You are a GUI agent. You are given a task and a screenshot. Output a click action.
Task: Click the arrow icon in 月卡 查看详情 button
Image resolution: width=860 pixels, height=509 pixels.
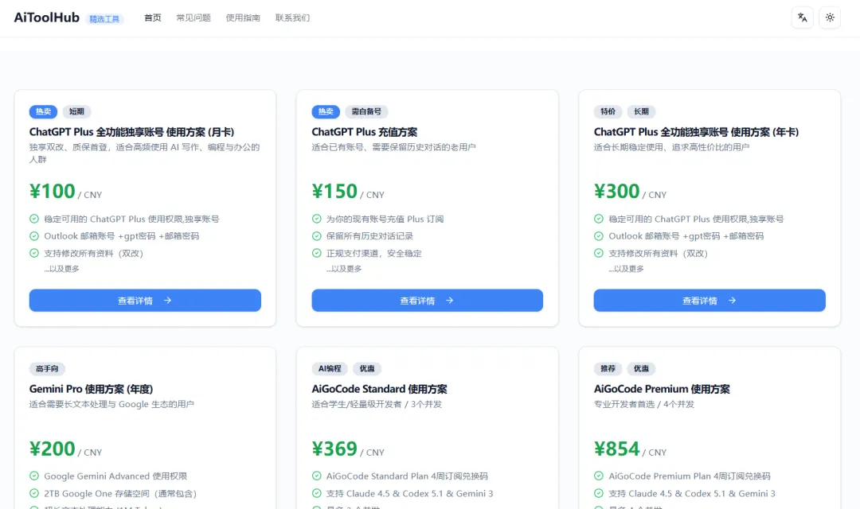(x=168, y=301)
